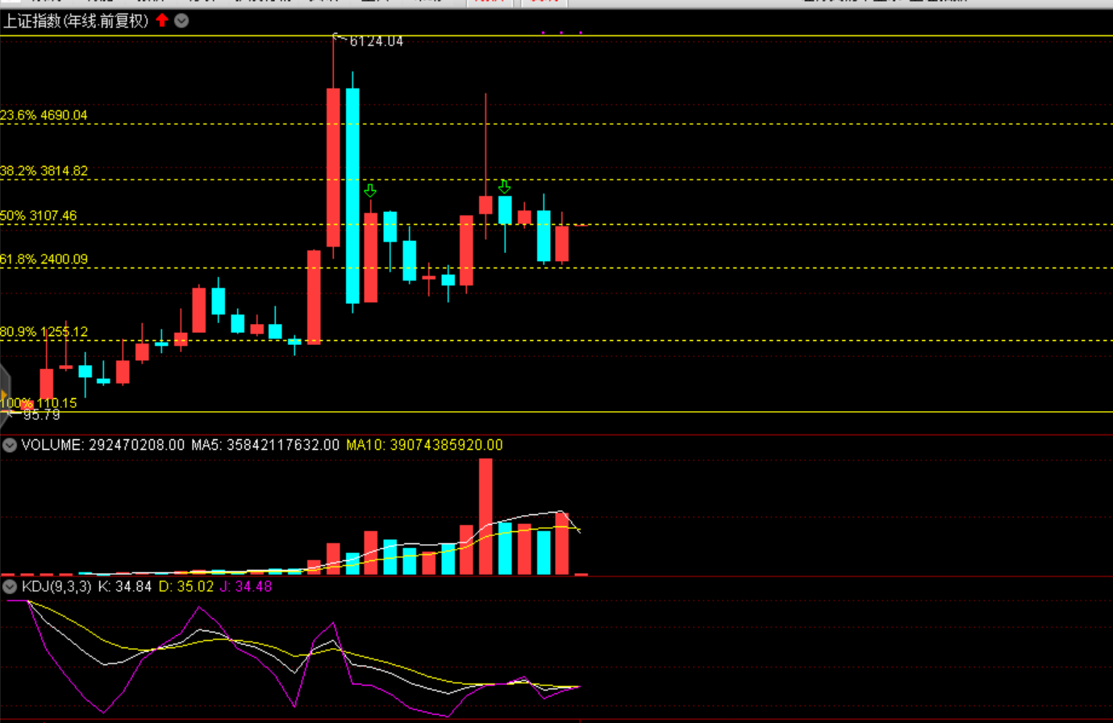Click the KDJ(9,3,3) indicator label
This screenshot has height=723, width=1113.
(56, 587)
